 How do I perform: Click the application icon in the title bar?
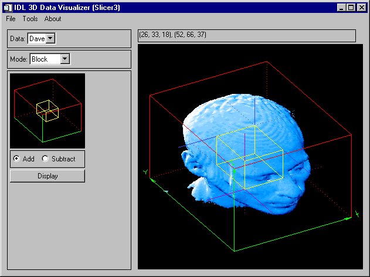[x=7, y=7]
